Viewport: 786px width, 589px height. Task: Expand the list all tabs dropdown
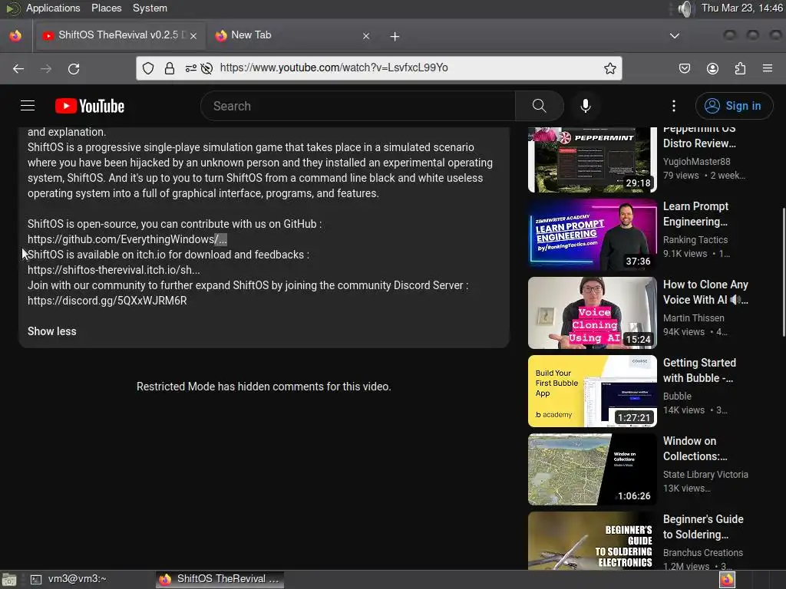tap(675, 35)
